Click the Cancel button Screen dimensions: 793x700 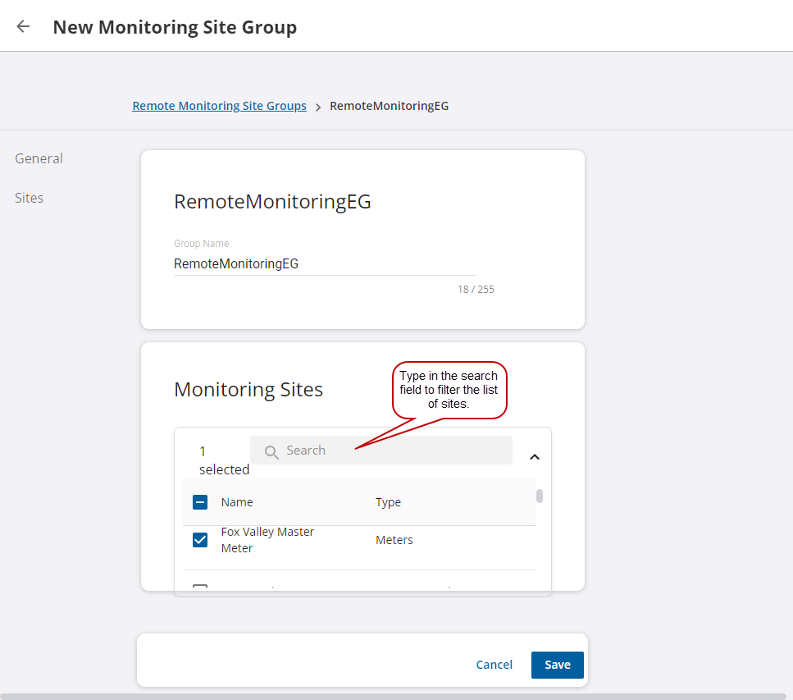point(494,665)
